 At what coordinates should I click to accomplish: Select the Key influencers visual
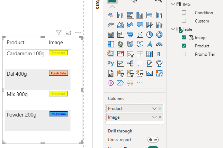pos(120,64)
